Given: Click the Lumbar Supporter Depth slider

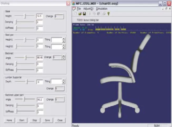Looking at the screenshot, I should pos(25,82).
